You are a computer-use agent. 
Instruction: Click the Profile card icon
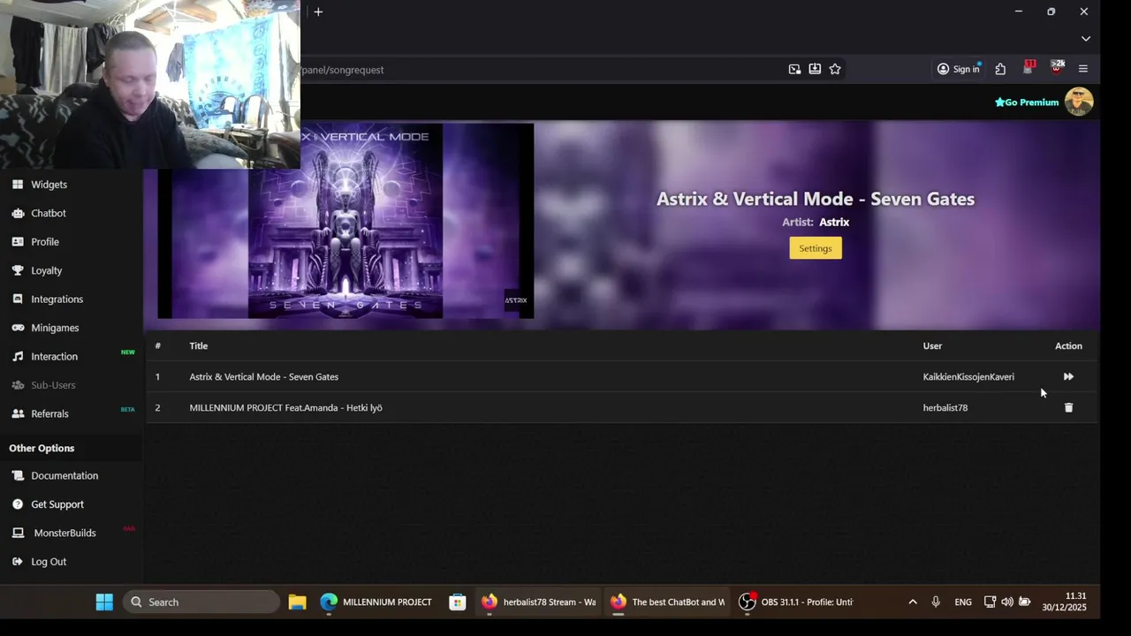18,242
